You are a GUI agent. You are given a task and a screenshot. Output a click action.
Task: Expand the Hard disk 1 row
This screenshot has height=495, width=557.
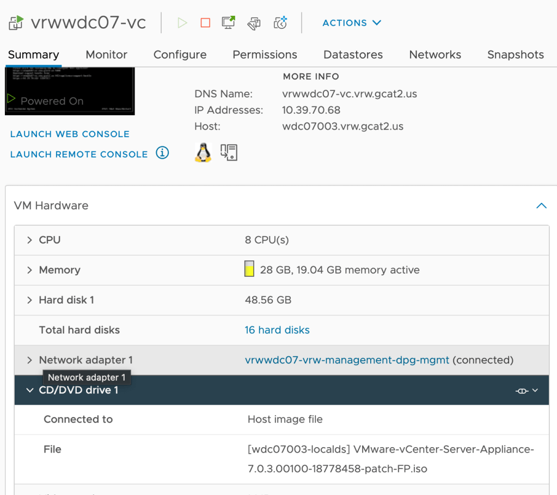30,300
